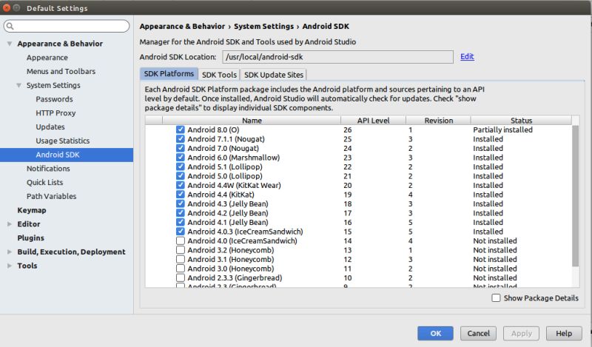592x347 pixels.
Task: Select the Android 3.1 (Honeycomb) row name
Action: click(231, 259)
